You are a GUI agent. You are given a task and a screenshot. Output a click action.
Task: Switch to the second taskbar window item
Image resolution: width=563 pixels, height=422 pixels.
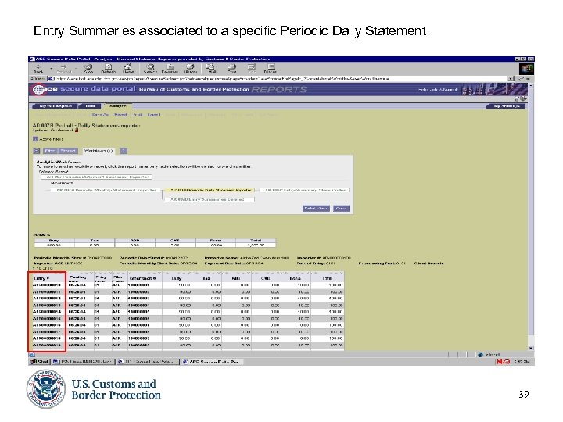click(x=148, y=362)
